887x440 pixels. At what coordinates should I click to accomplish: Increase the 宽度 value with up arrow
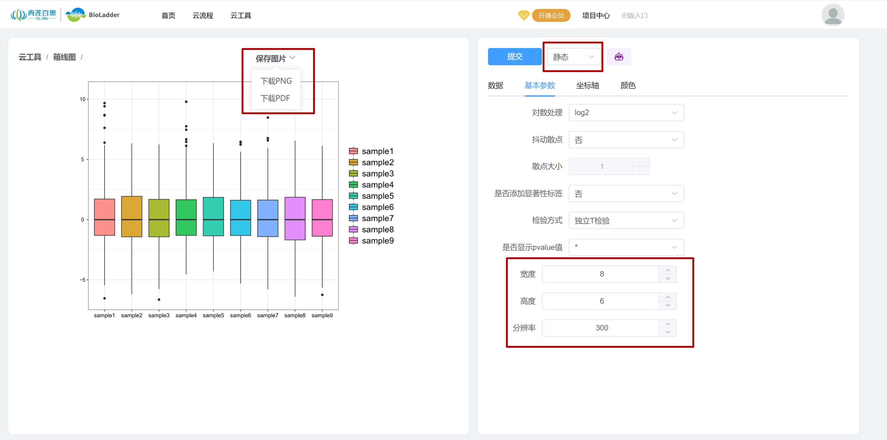point(668,270)
